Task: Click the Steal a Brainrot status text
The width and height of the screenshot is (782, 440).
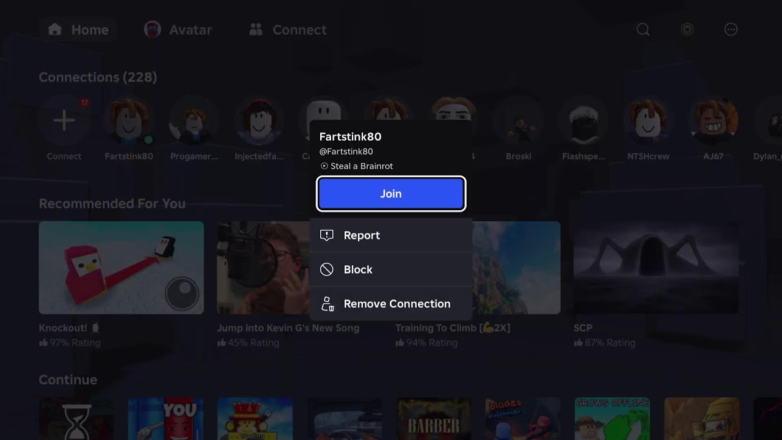Action: pos(362,166)
